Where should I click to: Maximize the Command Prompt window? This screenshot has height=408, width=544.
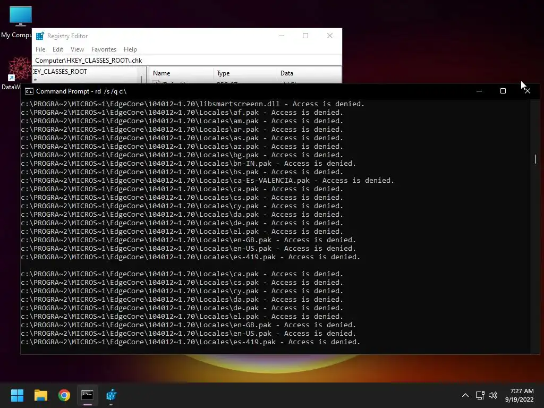pos(503,91)
